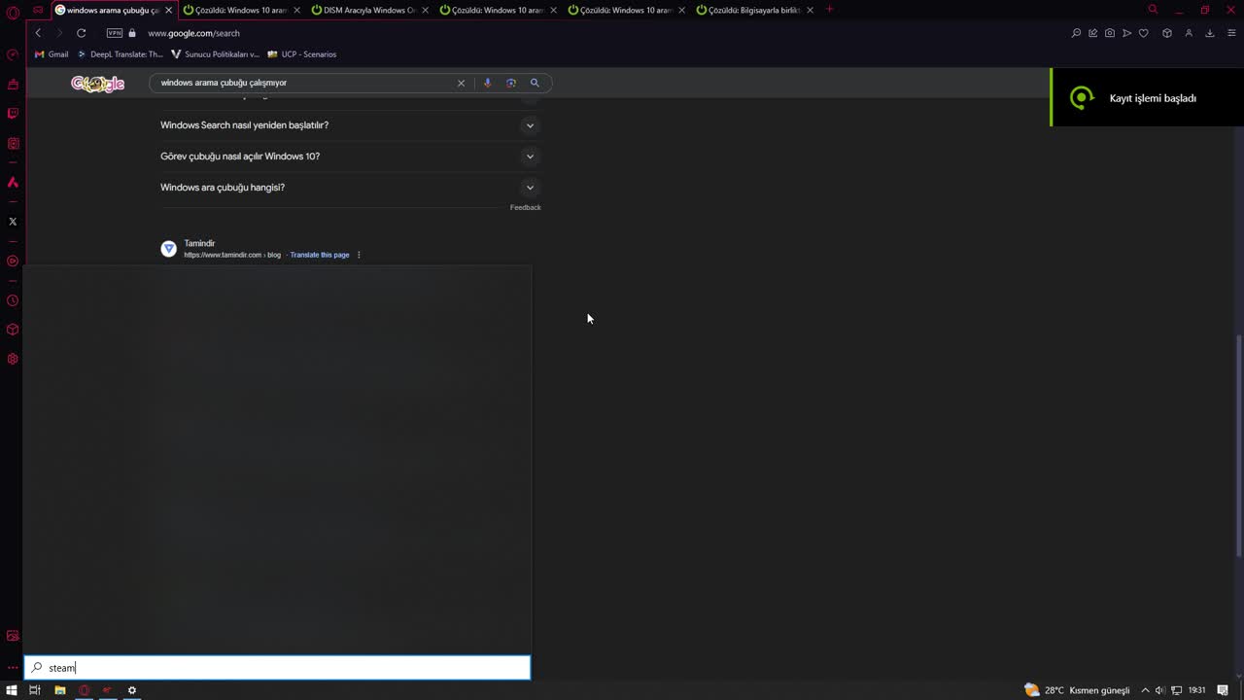Open search with Google Lens icon
This screenshot has height=700, width=1244.
510,83
